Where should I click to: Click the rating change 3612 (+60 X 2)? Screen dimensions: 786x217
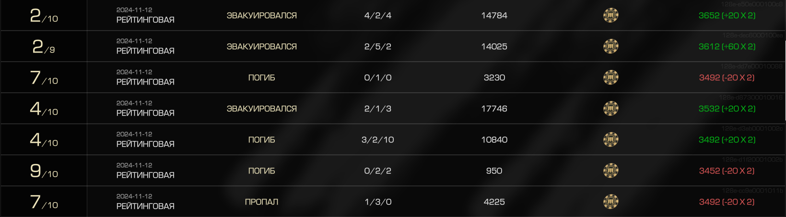[727, 46]
